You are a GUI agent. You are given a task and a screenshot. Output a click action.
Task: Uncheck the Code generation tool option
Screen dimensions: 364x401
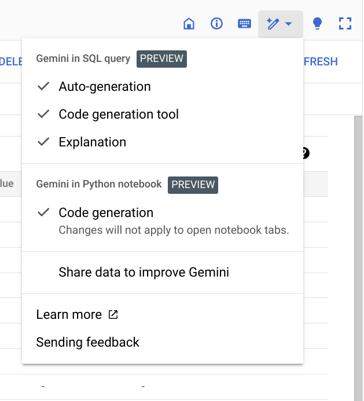click(119, 115)
